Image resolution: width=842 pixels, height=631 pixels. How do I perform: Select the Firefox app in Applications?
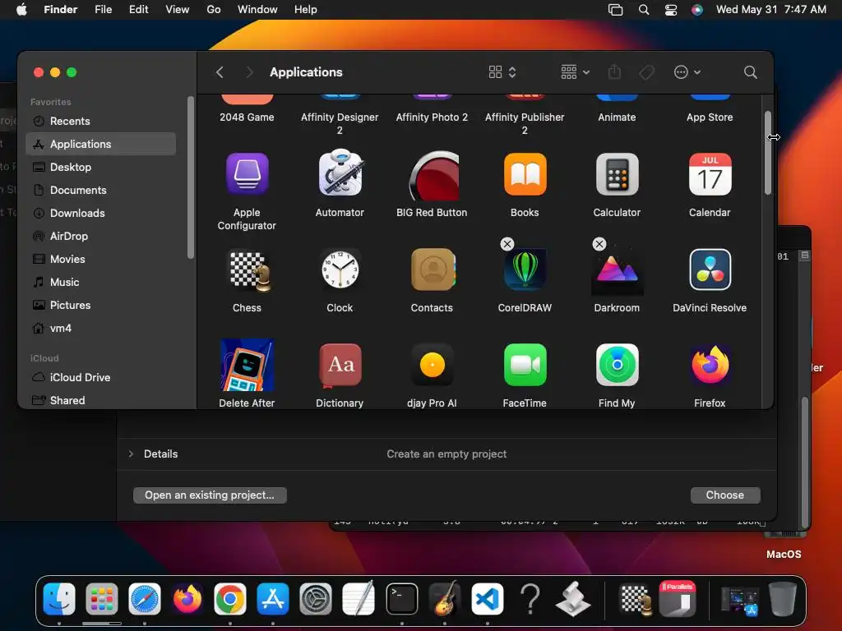tap(710, 365)
